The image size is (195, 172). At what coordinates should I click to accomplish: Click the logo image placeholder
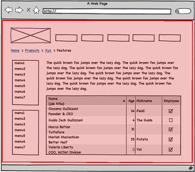coord(31,35)
